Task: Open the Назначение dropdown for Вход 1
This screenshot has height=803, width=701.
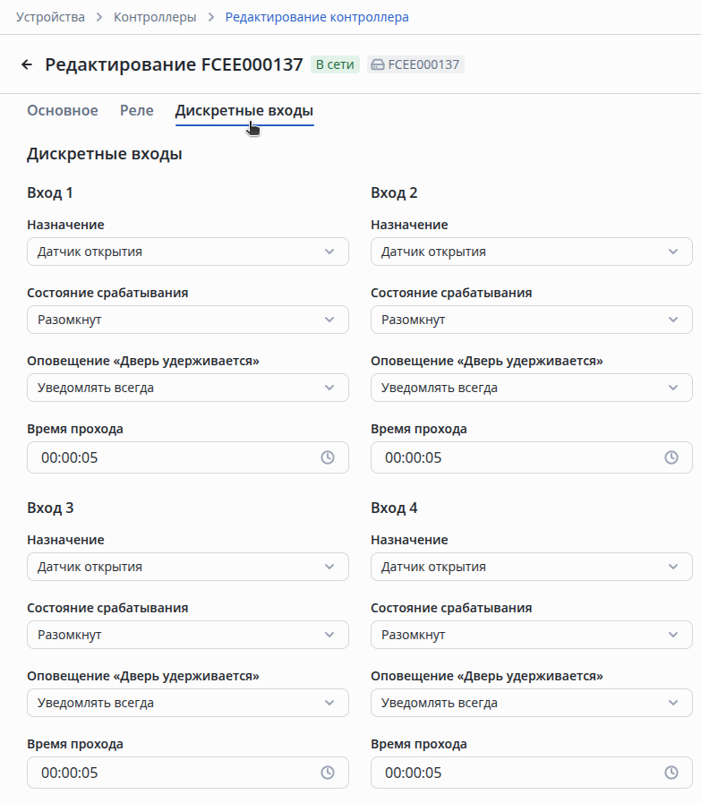Action: click(187, 252)
